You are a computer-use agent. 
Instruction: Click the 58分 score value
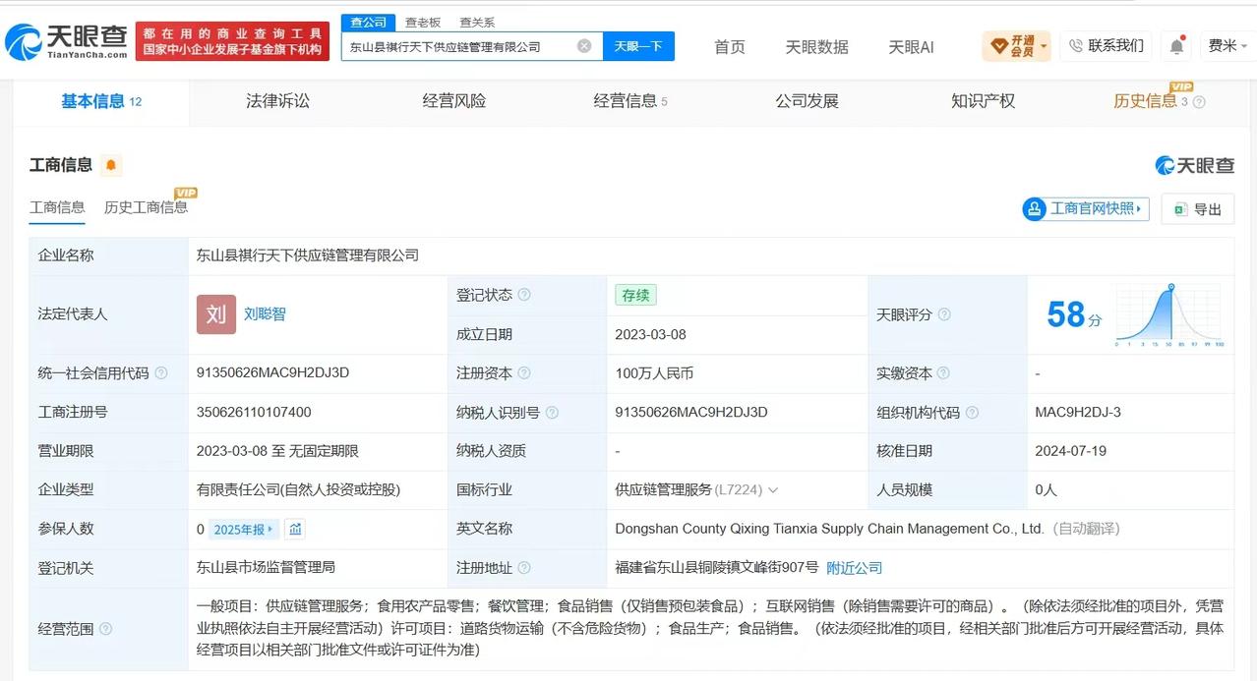tap(1074, 314)
